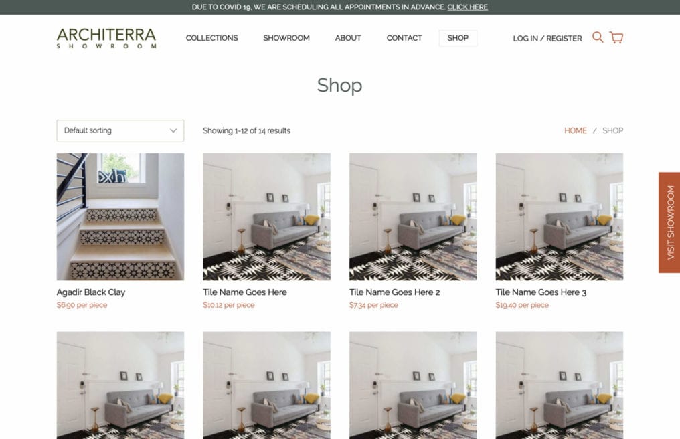
Task: Open the Tile Name Goes Here product title
Action: click(x=244, y=292)
